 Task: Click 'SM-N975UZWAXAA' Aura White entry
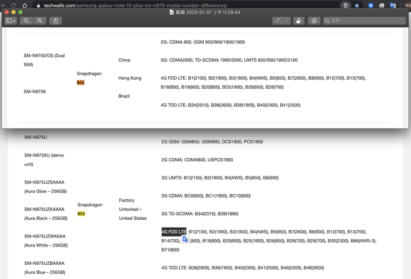(46, 240)
